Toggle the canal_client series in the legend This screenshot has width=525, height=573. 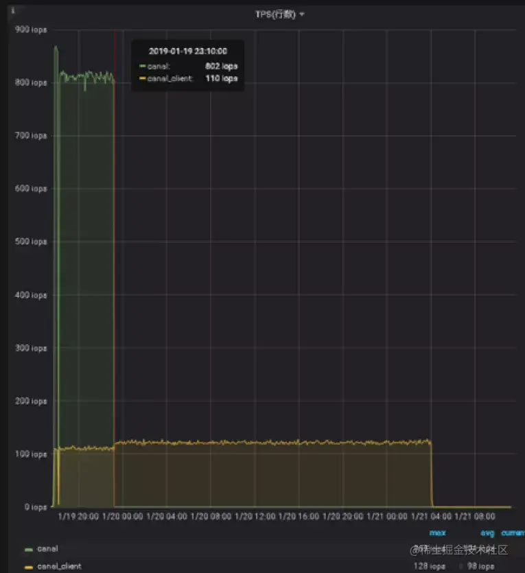tap(59, 566)
